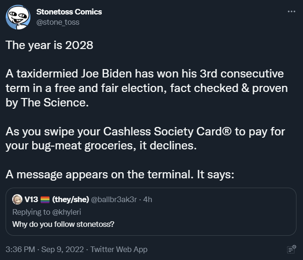Click the taxidermied Joe Biden paragraph

pos(145,88)
